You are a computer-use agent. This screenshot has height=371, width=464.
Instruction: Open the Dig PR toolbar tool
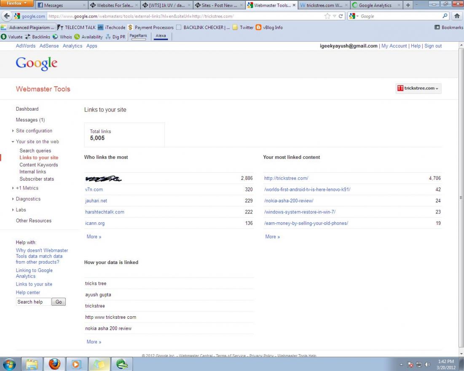click(x=115, y=37)
